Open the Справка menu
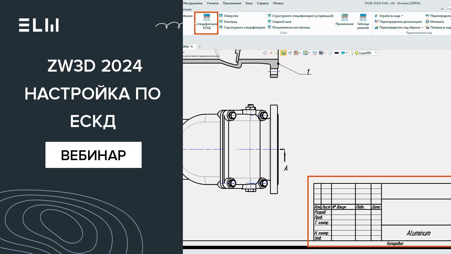451x254 pixels. [x=263, y=3]
